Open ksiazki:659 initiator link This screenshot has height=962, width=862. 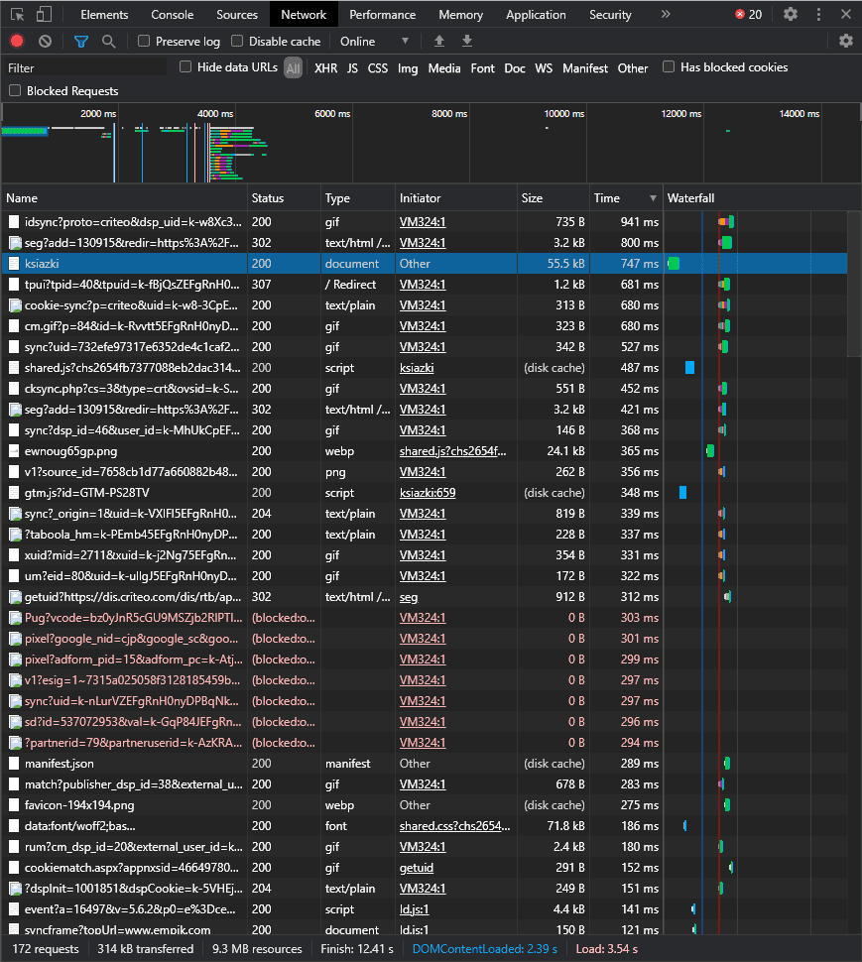(x=427, y=493)
